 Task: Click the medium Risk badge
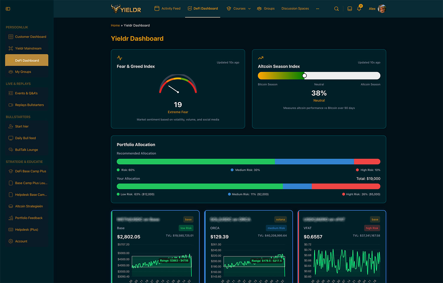click(276, 228)
